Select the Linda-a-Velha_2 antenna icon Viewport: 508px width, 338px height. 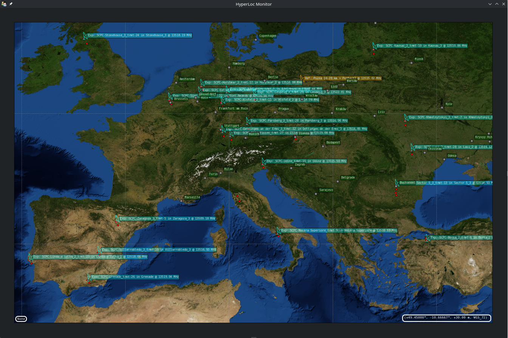(x=30, y=257)
